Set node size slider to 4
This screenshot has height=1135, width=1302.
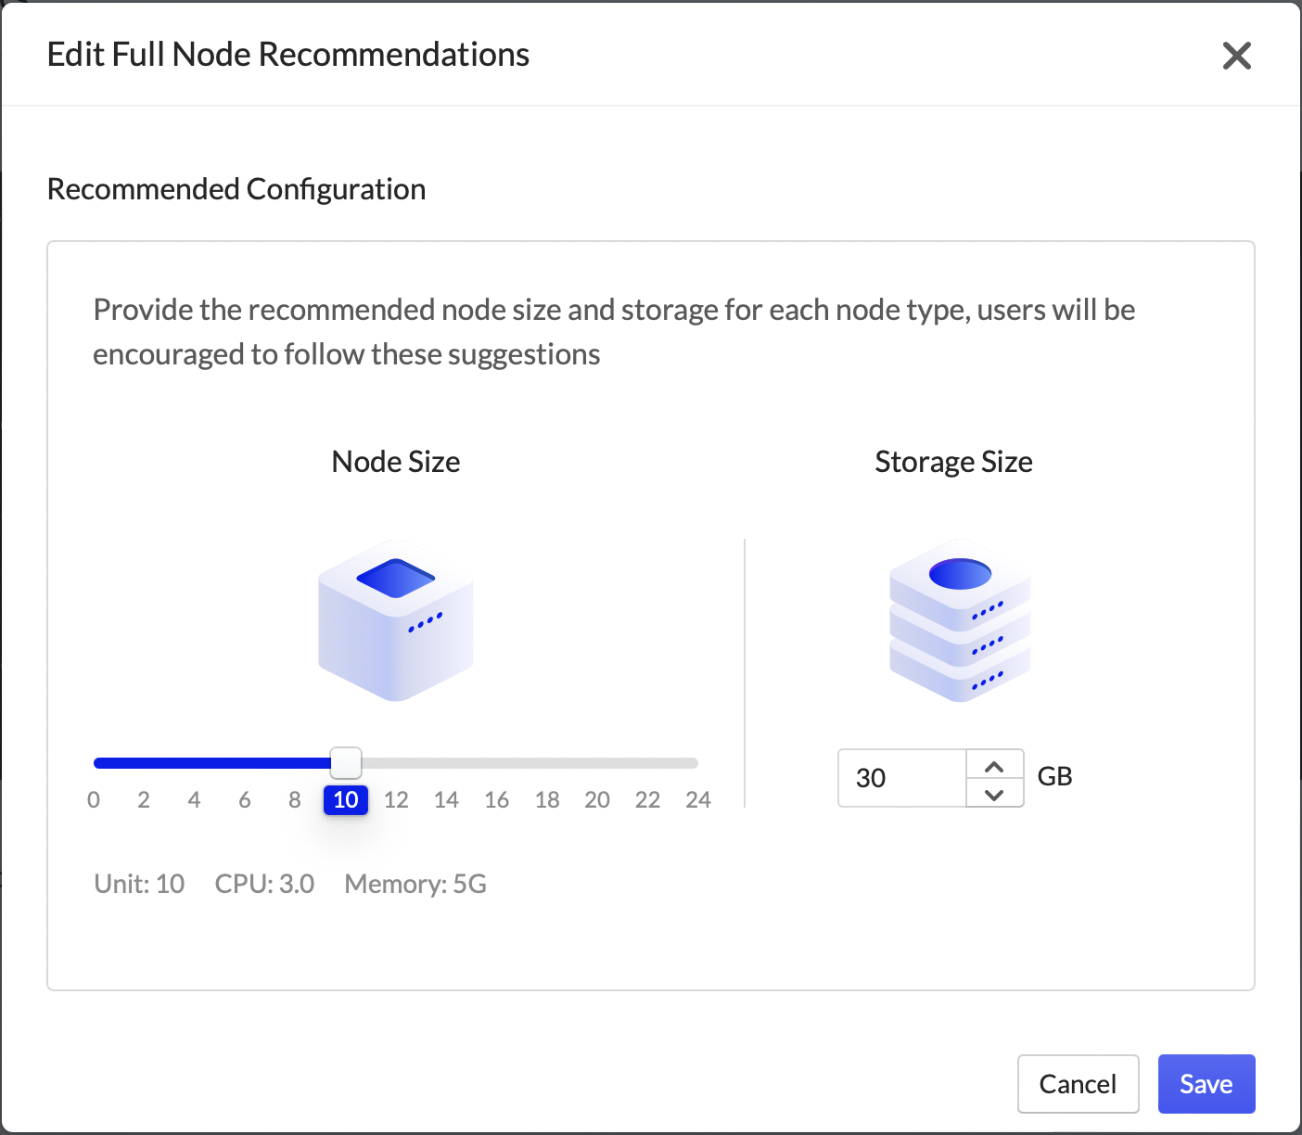coord(194,799)
